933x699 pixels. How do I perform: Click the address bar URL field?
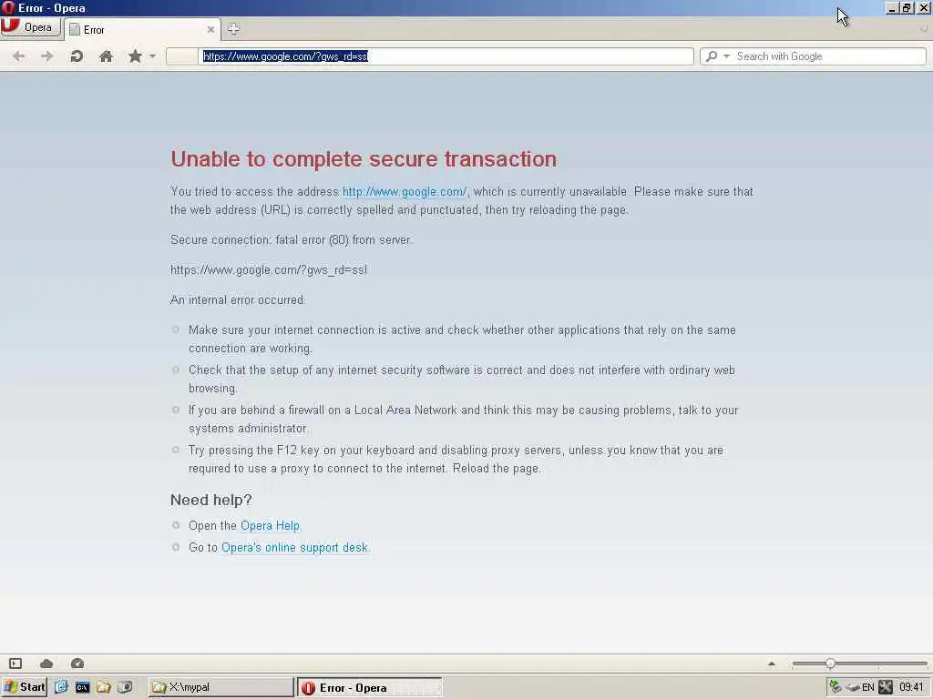tap(446, 56)
